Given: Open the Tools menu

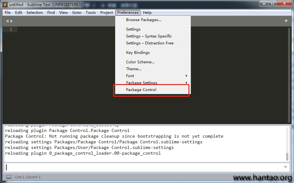Looking at the screenshot, I should pos(90,13).
